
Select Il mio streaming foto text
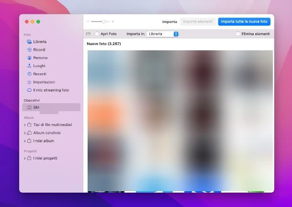(x=51, y=90)
